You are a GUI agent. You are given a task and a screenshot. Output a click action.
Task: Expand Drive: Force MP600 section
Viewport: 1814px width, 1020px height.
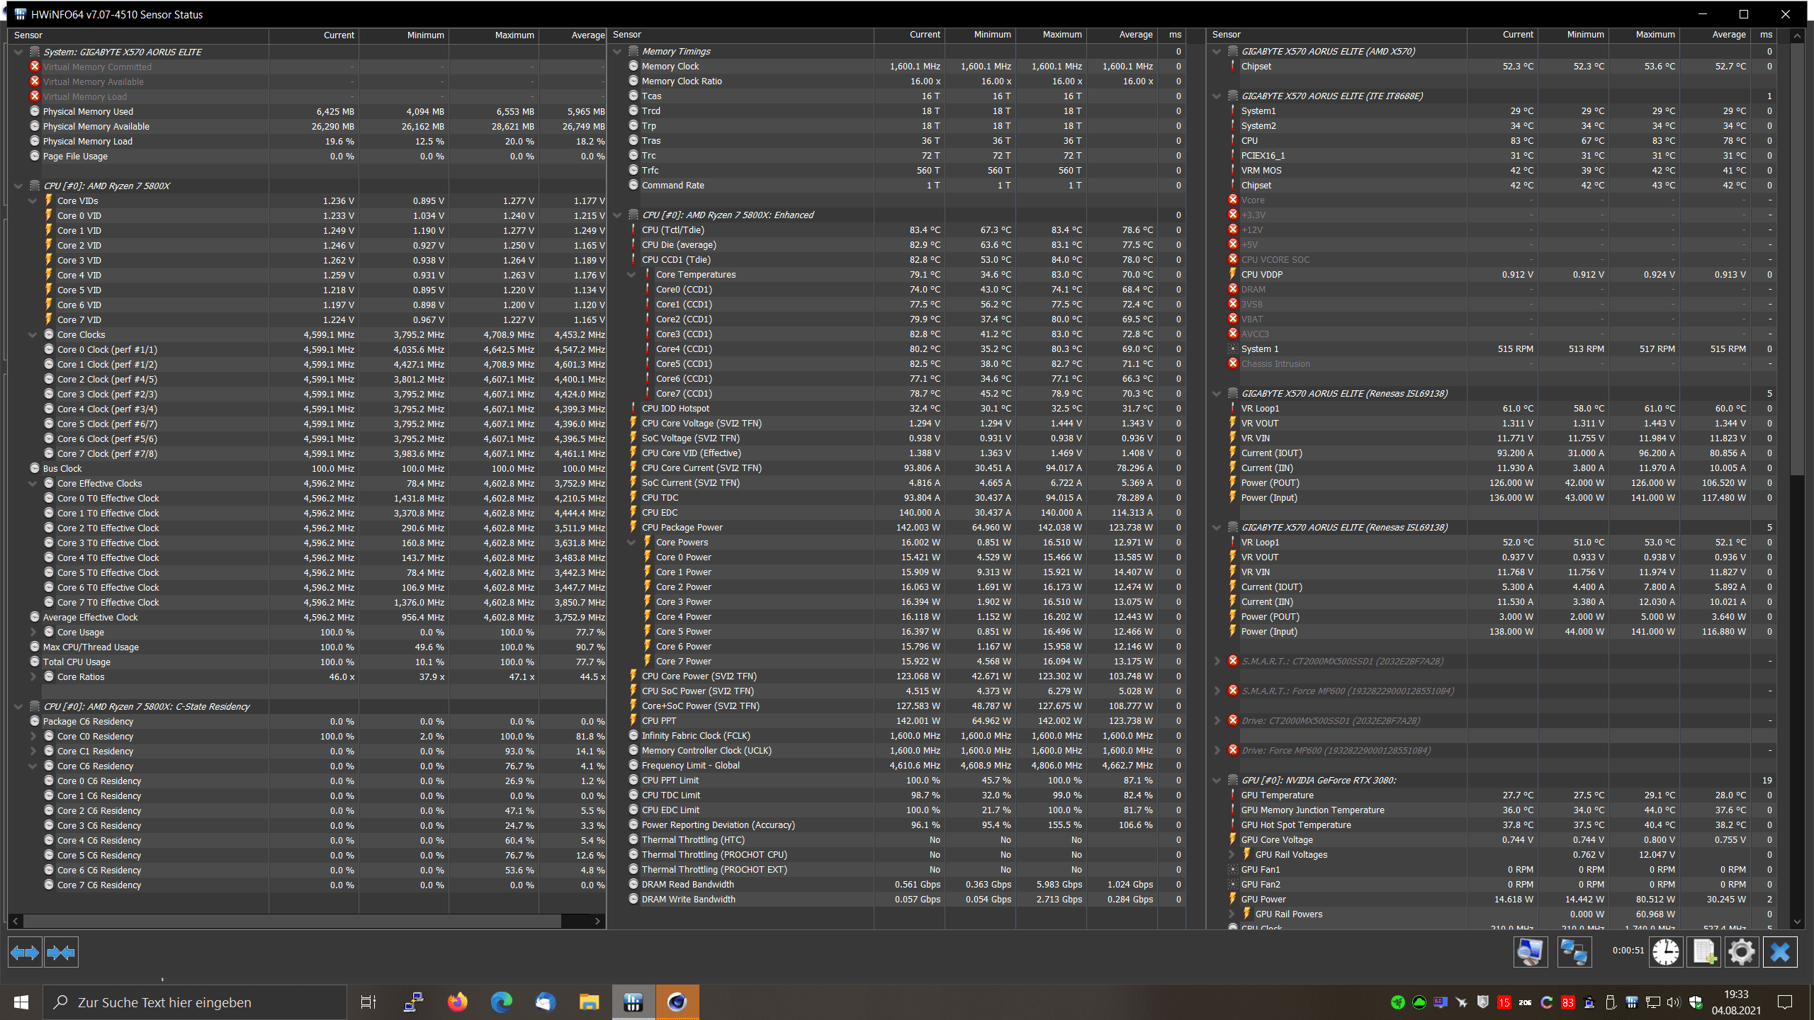click(x=1217, y=750)
